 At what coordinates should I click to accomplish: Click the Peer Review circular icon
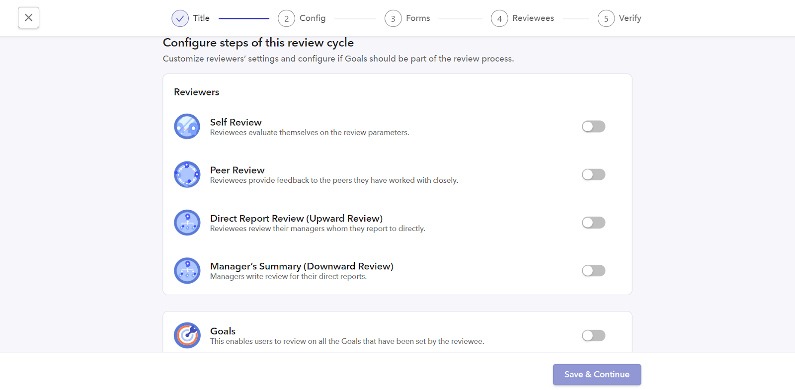[187, 174]
